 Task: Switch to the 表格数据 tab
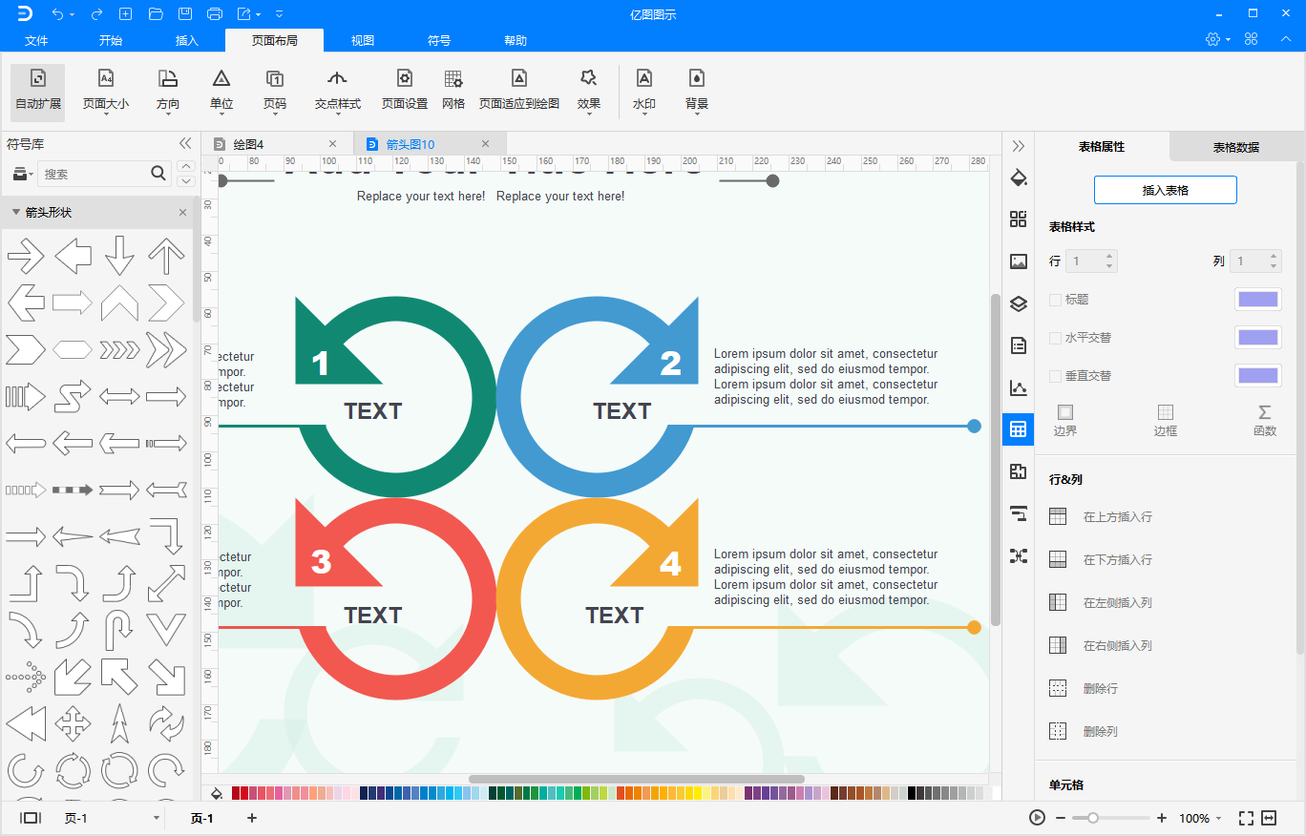pyautogui.click(x=1238, y=146)
